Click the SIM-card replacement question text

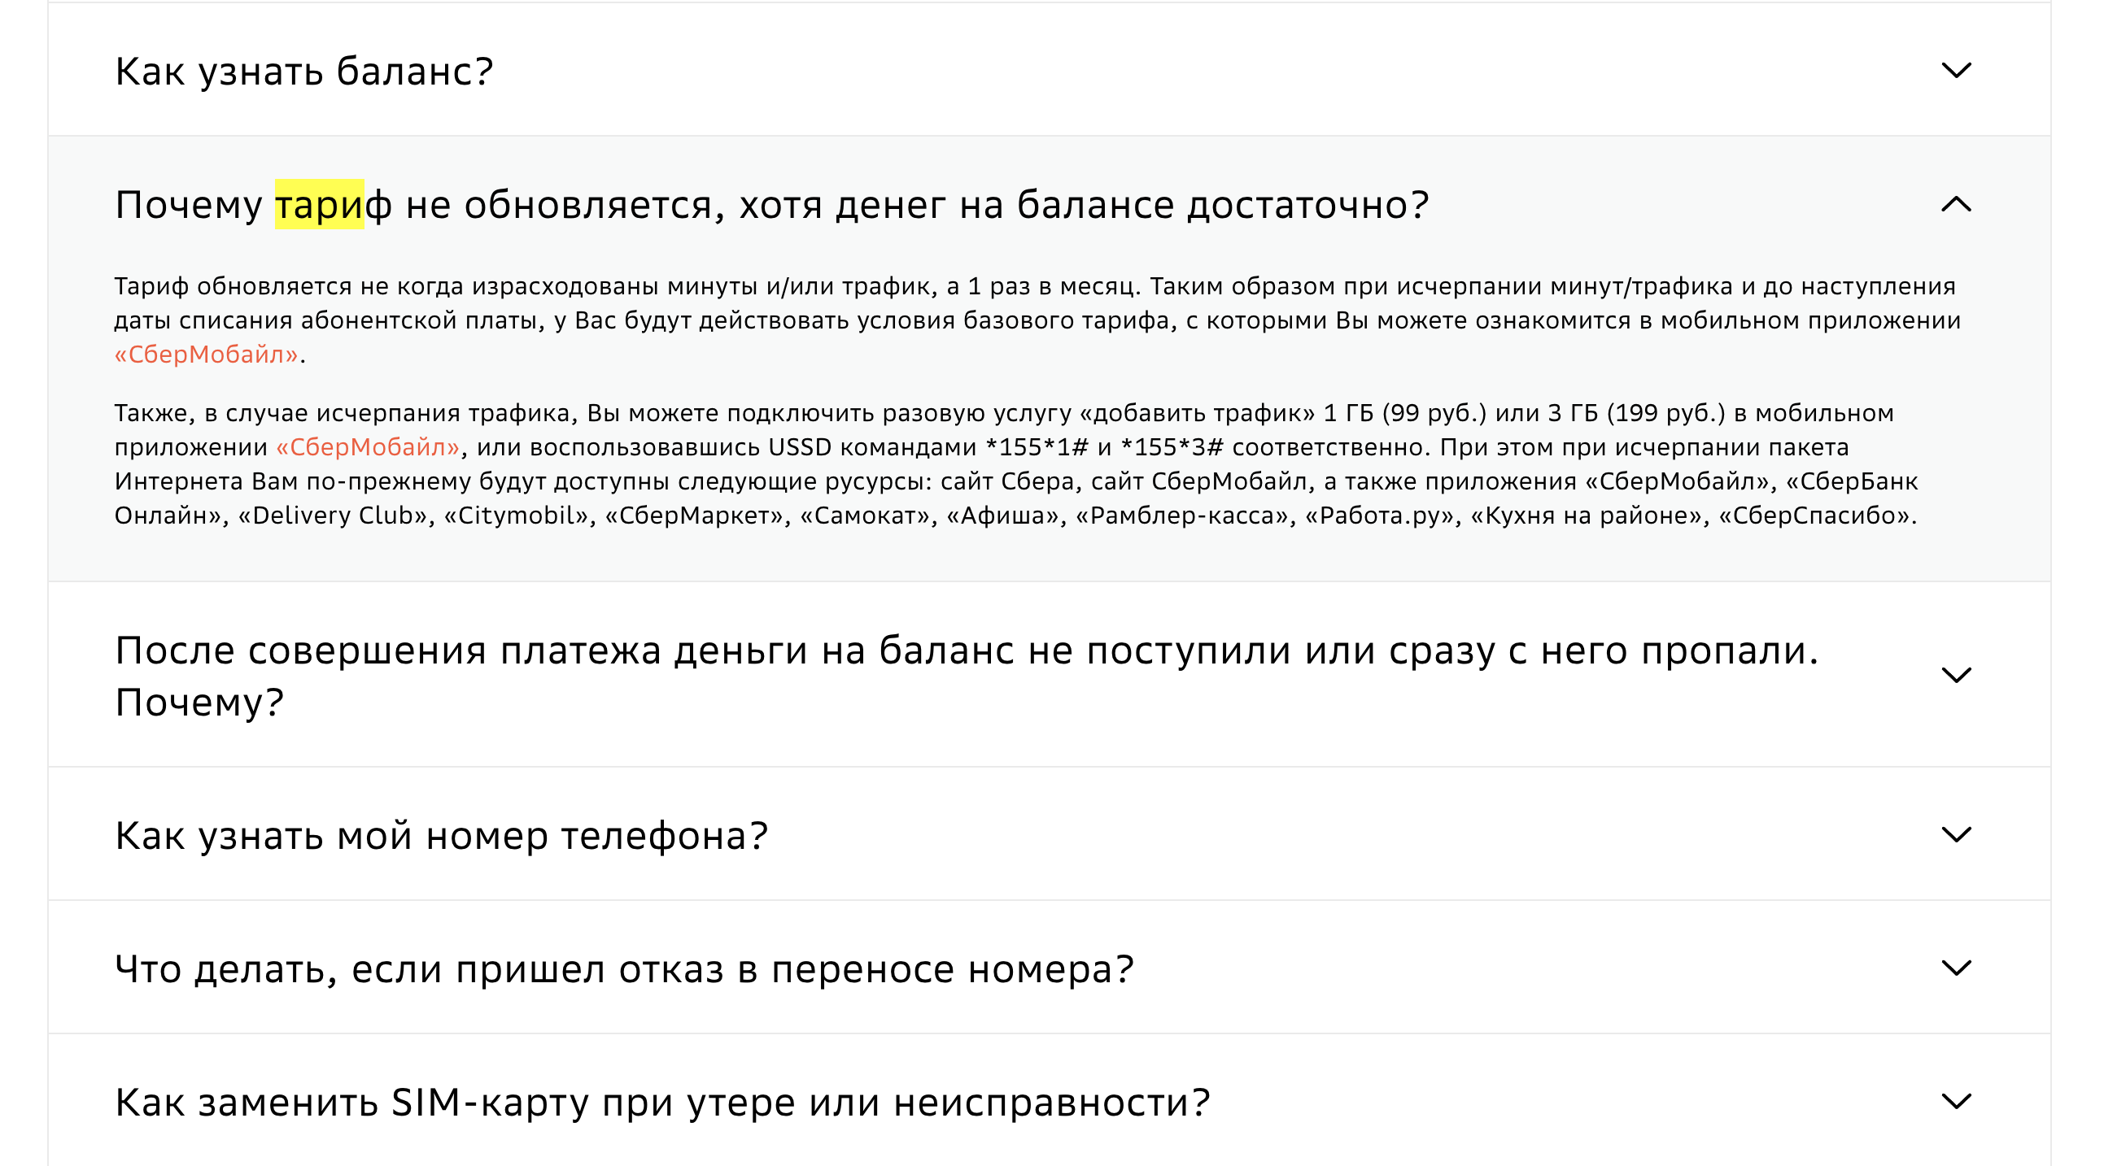click(x=661, y=1104)
